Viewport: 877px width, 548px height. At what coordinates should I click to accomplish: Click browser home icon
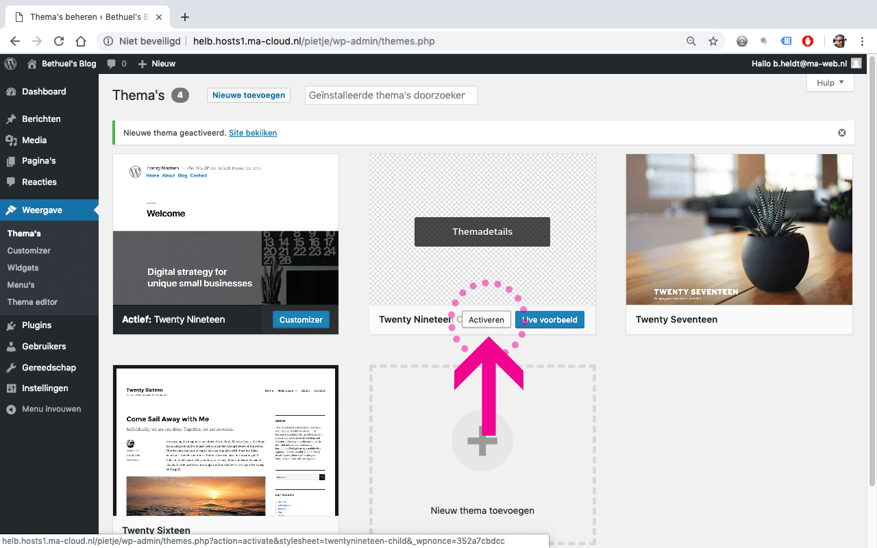(x=81, y=41)
